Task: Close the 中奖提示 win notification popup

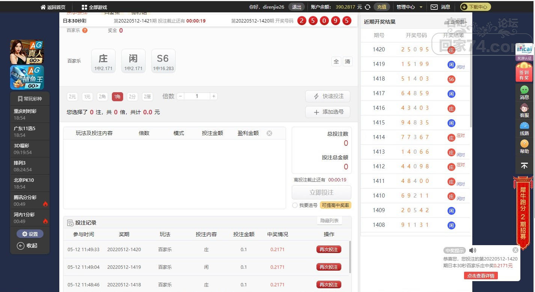Action: pyautogui.click(x=515, y=250)
